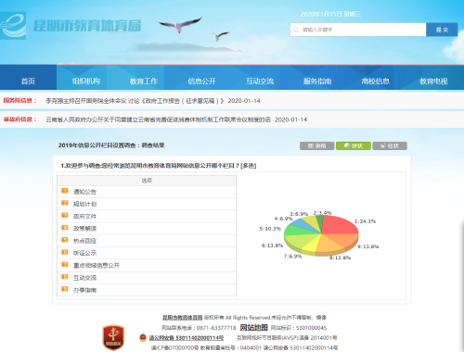Open the 信息公开 navigation menu
This screenshot has height=352, width=464.
(x=201, y=81)
